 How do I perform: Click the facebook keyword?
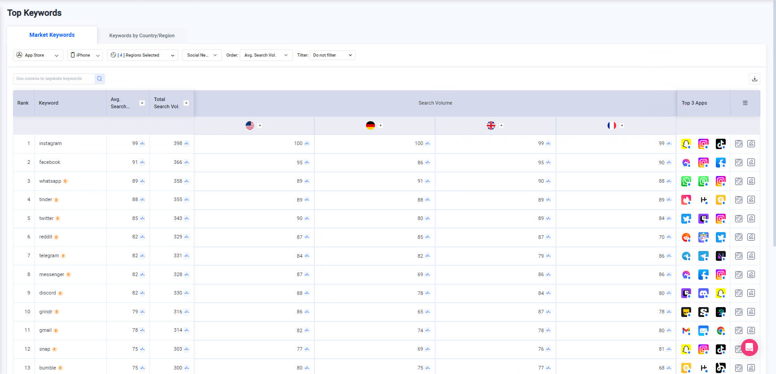pos(49,163)
